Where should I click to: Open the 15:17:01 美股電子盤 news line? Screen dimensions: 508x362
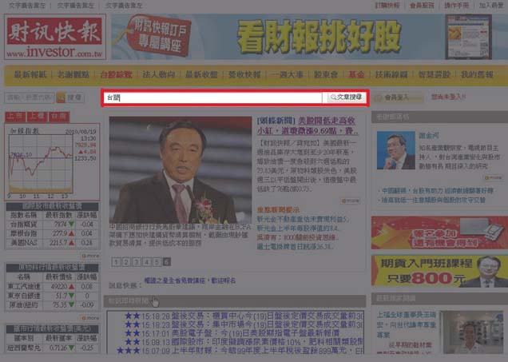pos(232,333)
